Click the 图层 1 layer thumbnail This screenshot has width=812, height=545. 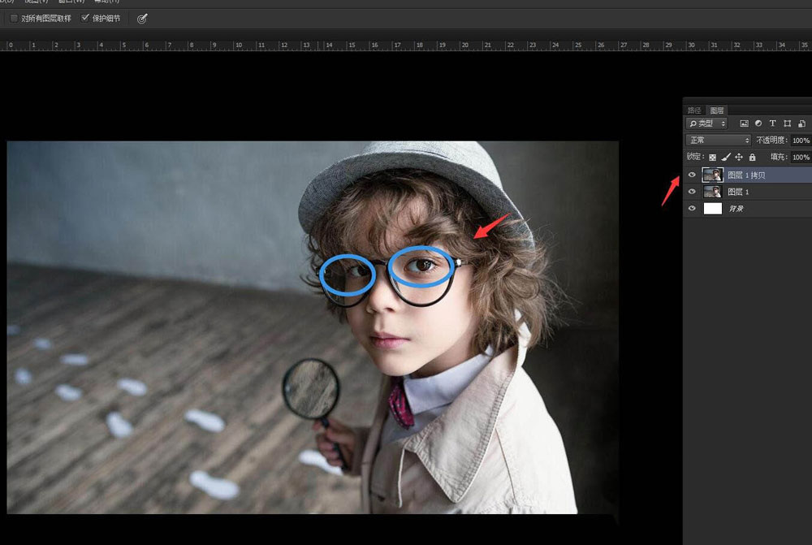click(x=713, y=192)
